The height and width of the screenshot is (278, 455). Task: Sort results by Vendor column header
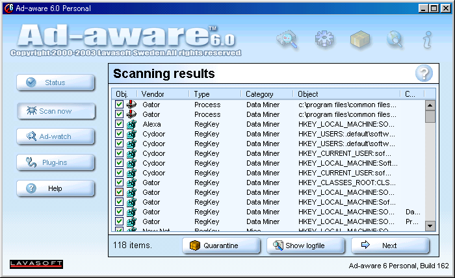163,94
